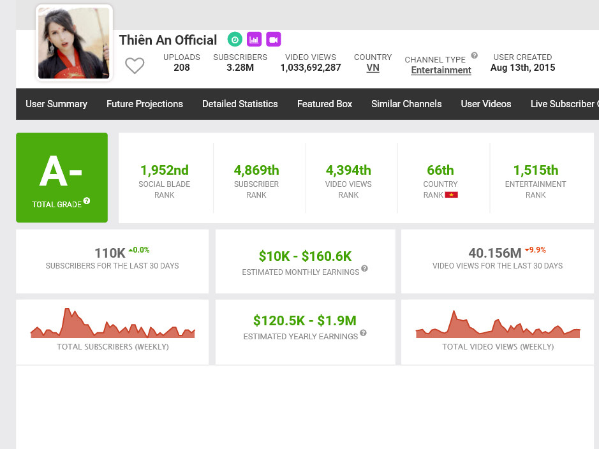Toggle the heart favorite icon
Viewport: 599px width, 449px height.
point(135,66)
